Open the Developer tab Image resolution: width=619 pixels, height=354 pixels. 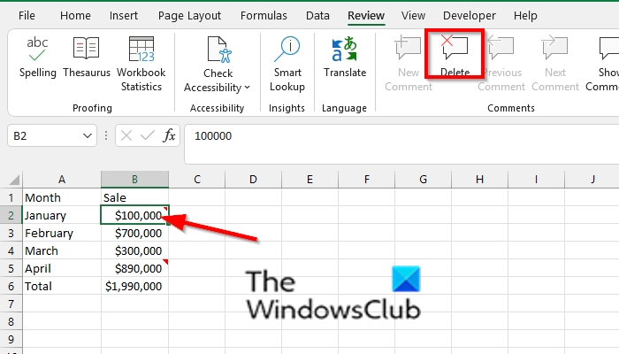470,16
